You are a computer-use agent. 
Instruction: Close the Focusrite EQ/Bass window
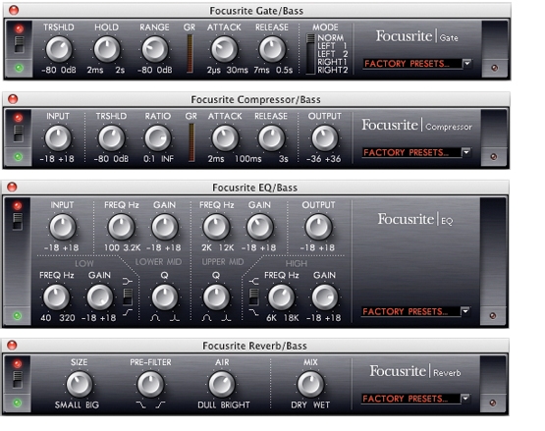coord(12,187)
